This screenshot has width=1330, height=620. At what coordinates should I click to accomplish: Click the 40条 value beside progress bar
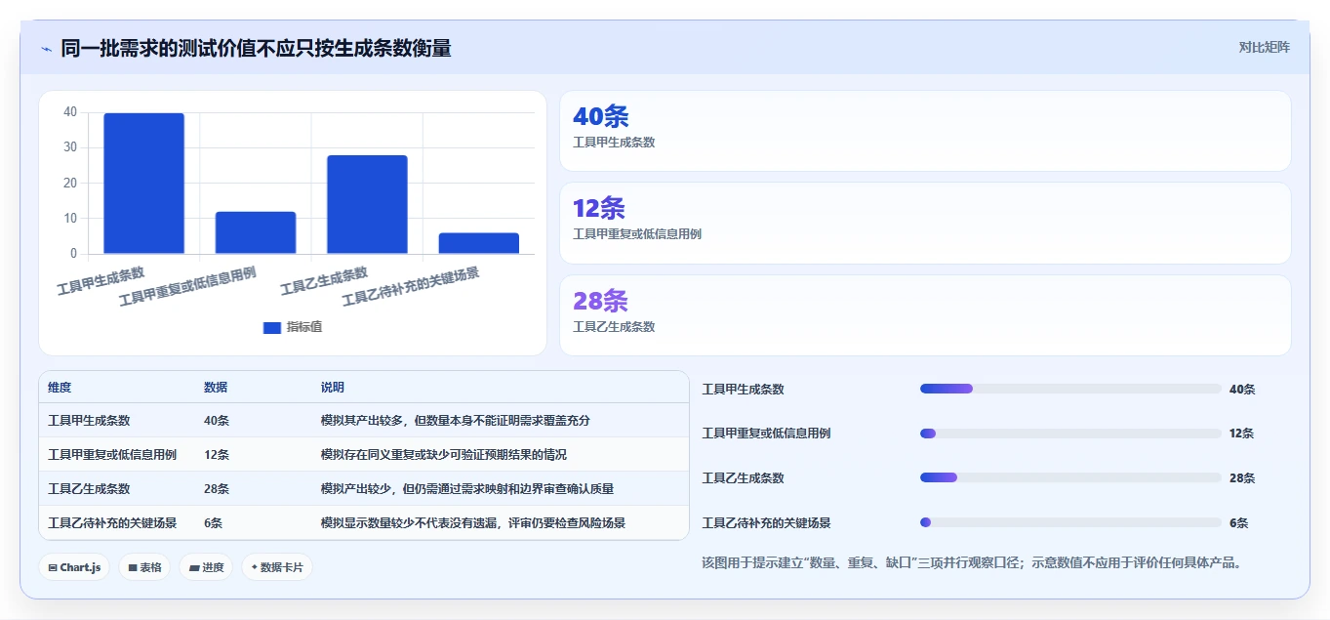tap(1242, 389)
